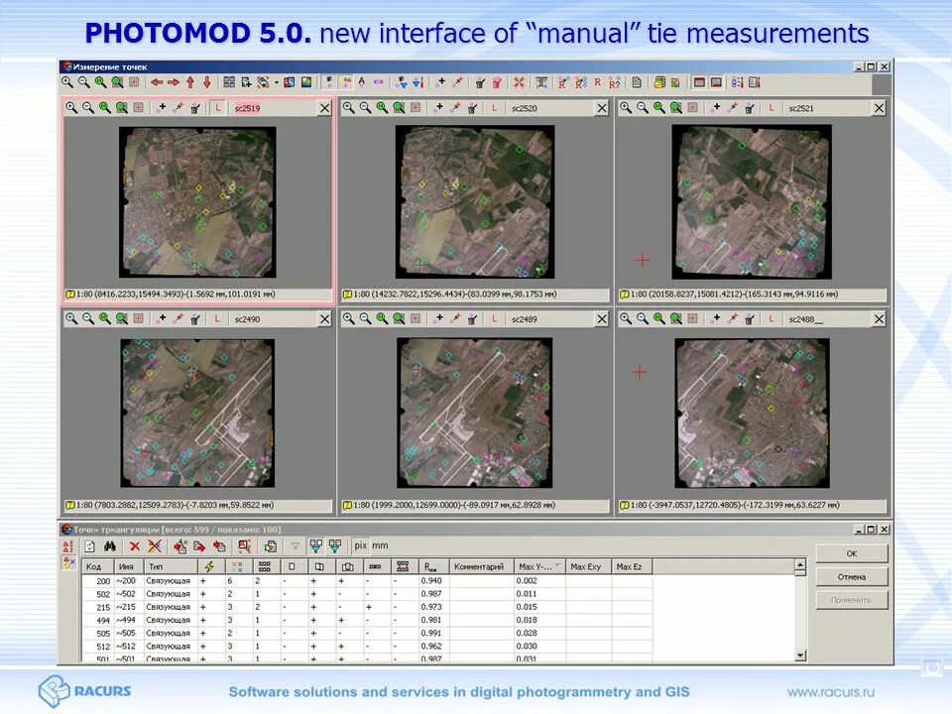The height and width of the screenshot is (714, 952).
Task: Click the binoculars search icon in points toolbar
Action: pos(110,545)
